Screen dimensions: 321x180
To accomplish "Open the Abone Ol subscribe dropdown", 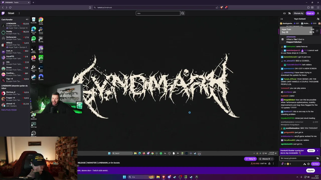I will pos(266,159).
